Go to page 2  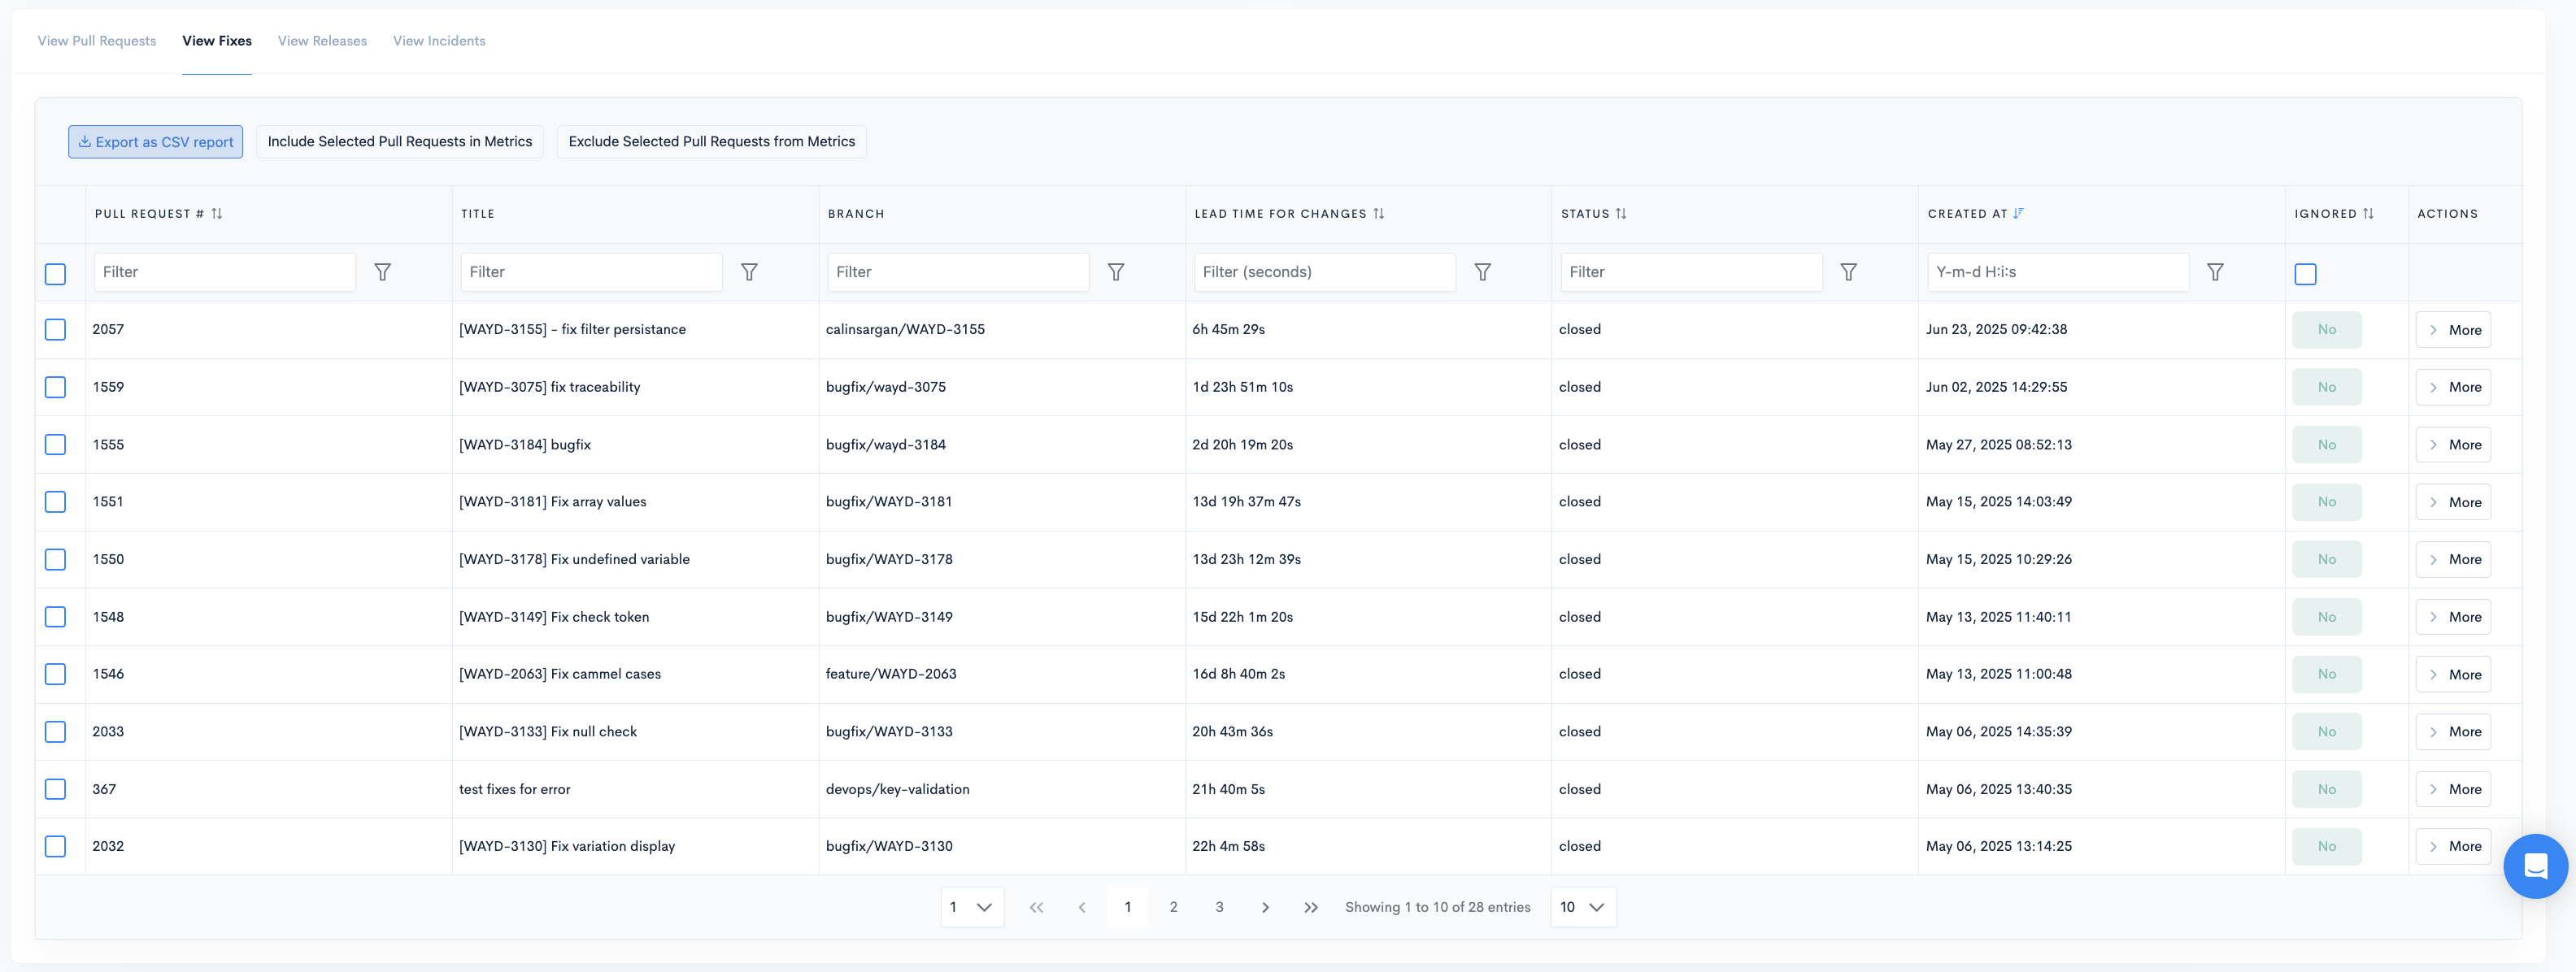pos(1173,908)
